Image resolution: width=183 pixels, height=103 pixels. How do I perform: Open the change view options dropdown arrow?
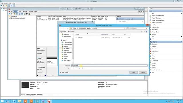[x=144, y=32]
